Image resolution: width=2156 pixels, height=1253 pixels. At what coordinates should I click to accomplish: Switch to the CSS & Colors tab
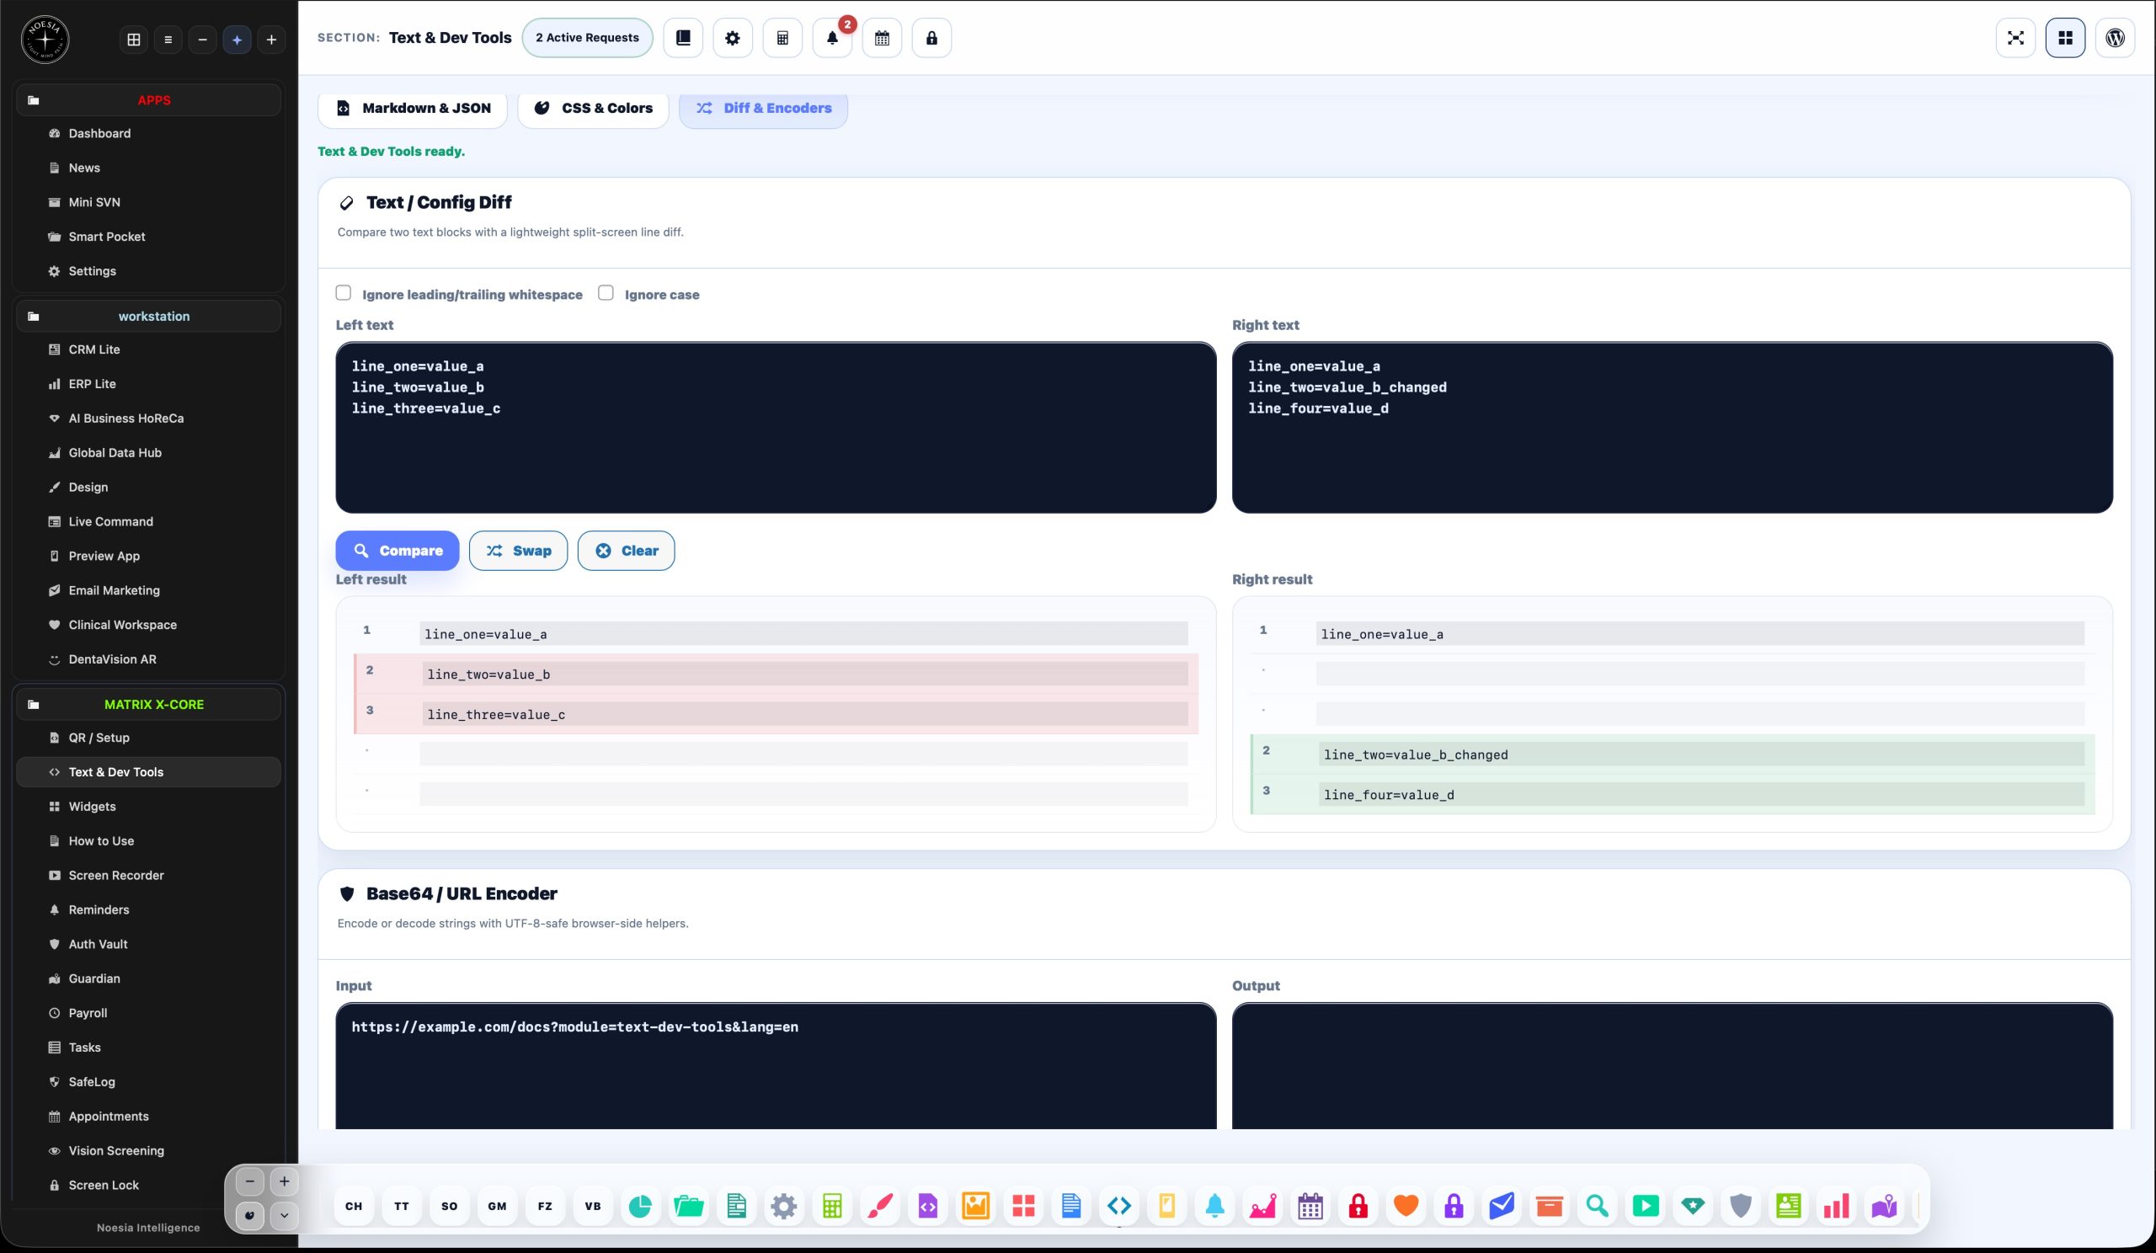pos(593,108)
